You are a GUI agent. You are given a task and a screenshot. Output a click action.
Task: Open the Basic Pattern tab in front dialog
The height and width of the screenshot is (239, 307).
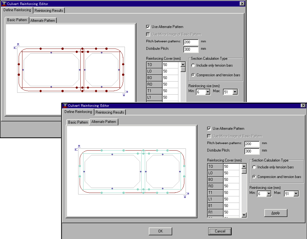(78, 122)
